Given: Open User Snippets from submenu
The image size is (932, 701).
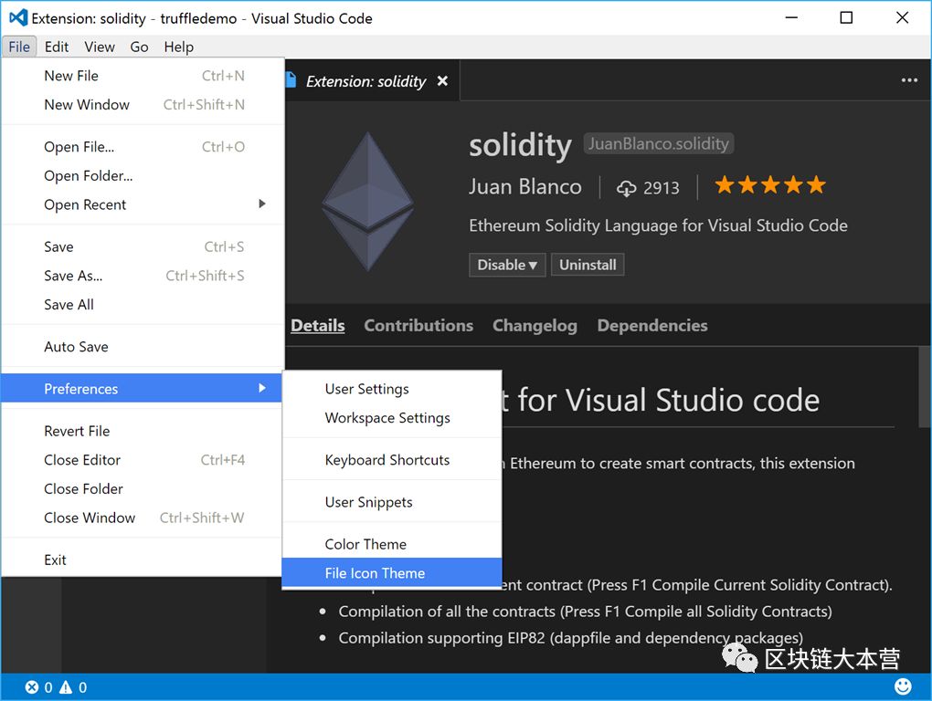Looking at the screenshot, I should (392, 502).
